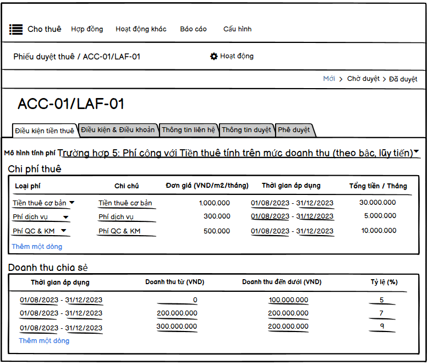Select the Mới status stage
Viewport: 428px width, 364px height.
pos(329,79)
